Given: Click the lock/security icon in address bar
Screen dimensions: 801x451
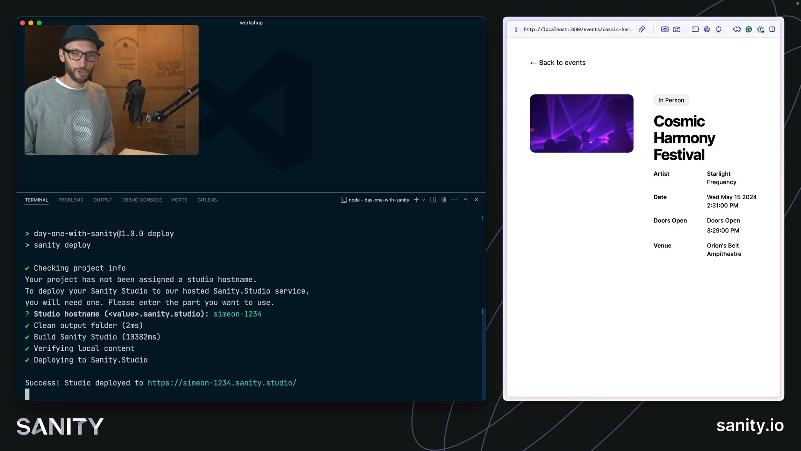Looking at the screenshot, I should click(516, 29).
